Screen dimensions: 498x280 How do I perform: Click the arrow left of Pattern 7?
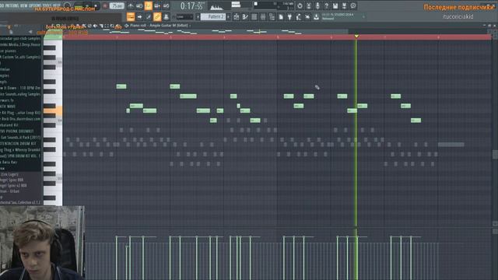(x=198, y=17)
